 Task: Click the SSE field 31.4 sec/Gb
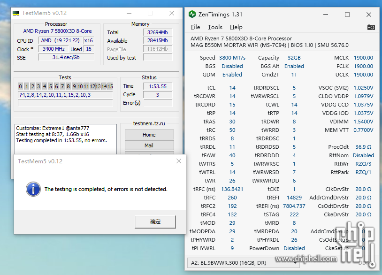point(66,57)
